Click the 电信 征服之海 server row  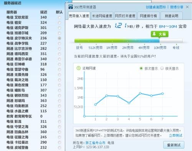(x=34, y=137)
